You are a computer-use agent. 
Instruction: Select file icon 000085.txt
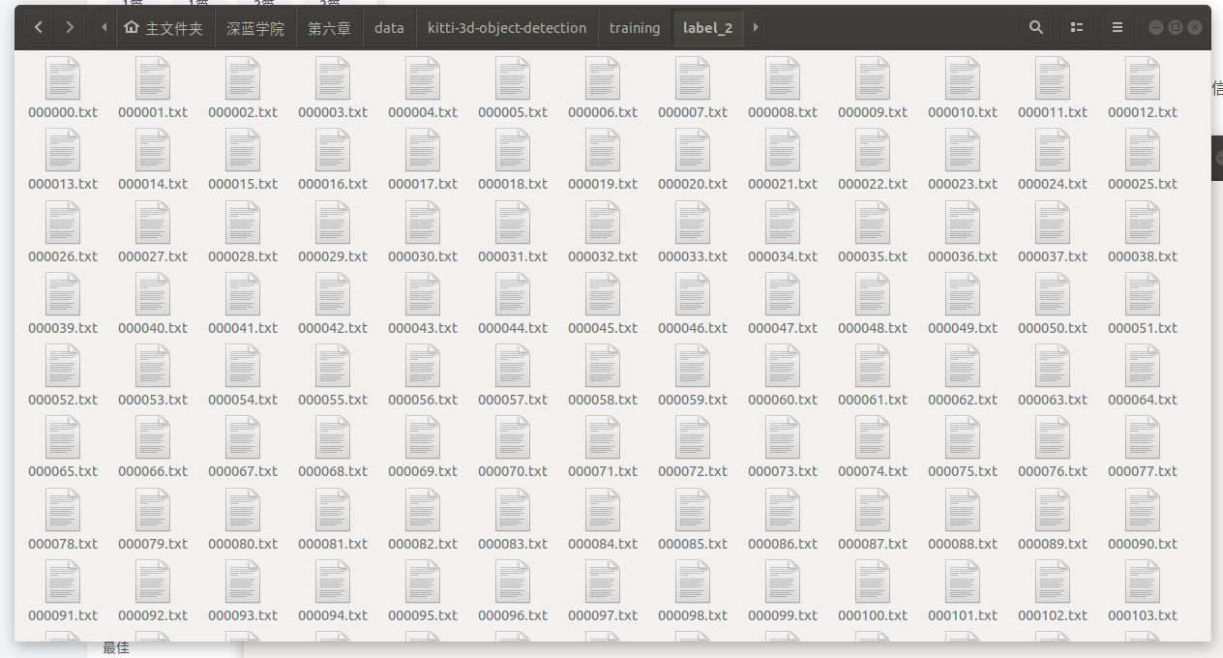(693, 510)
